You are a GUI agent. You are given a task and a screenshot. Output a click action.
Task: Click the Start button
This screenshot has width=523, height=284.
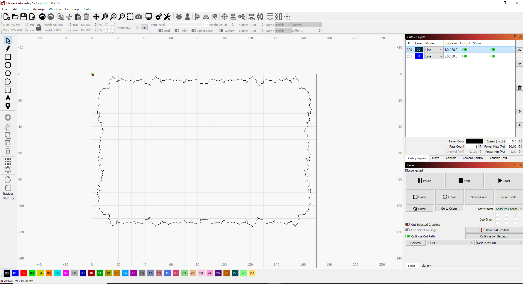pyautogui.click(x=504, y=181)
